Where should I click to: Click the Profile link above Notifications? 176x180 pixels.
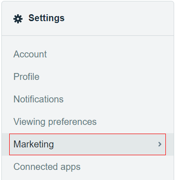pyautogui.click(x=26, y=77)
